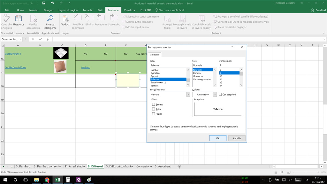Screen dimensions: 327x184
Task: Open the Foxit PDF tab
Action: (146, 10)
